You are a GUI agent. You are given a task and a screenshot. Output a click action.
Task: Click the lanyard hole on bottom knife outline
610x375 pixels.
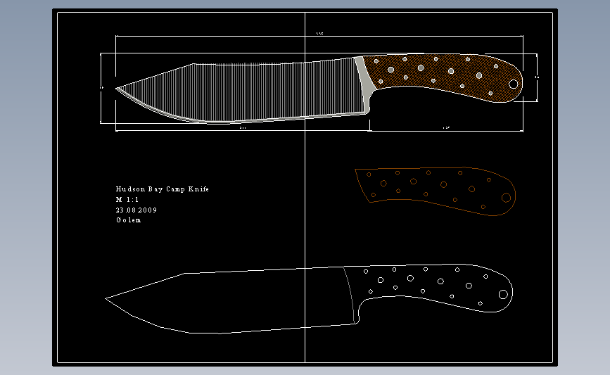pyautogui.click(x=503, y=294)
